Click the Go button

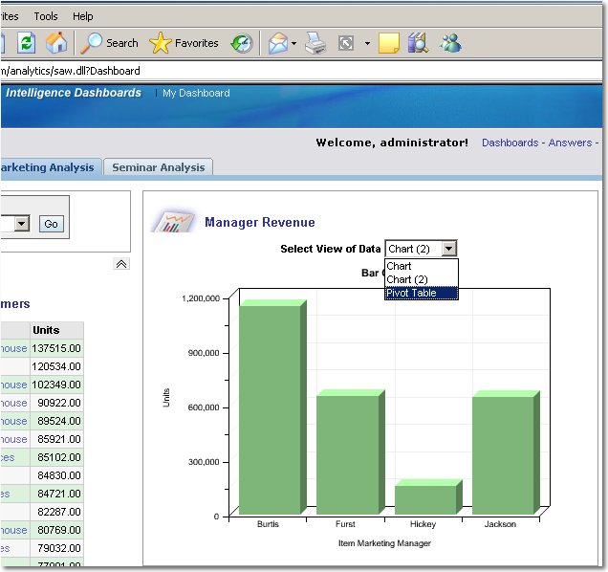[52, 224]
